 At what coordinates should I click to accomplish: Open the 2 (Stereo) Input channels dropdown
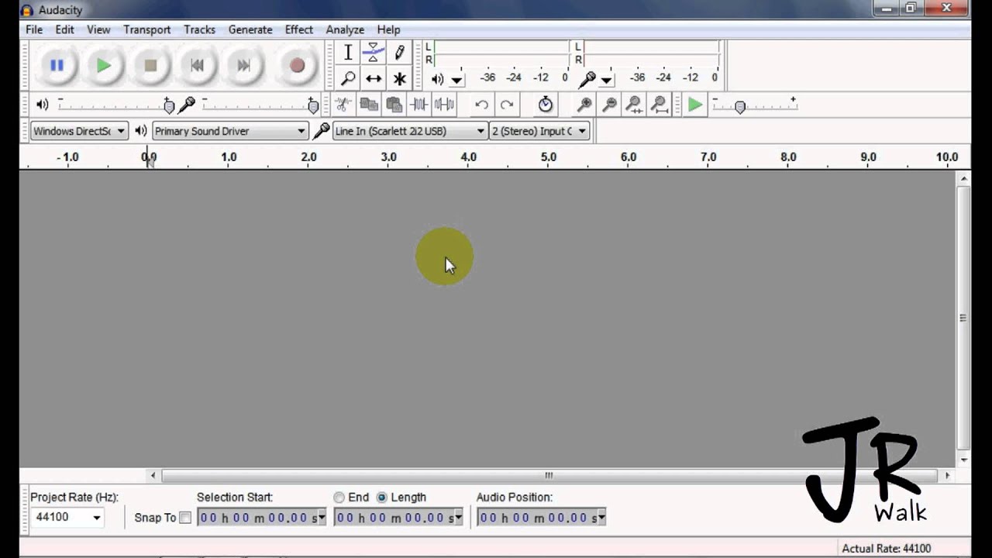pos(539,131)
